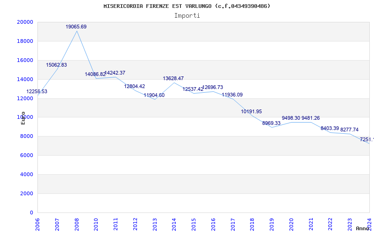This screenshot has height=233, width=374.
Task: Select the year 2023 on x-axis
Action: (x=350, y=225)
